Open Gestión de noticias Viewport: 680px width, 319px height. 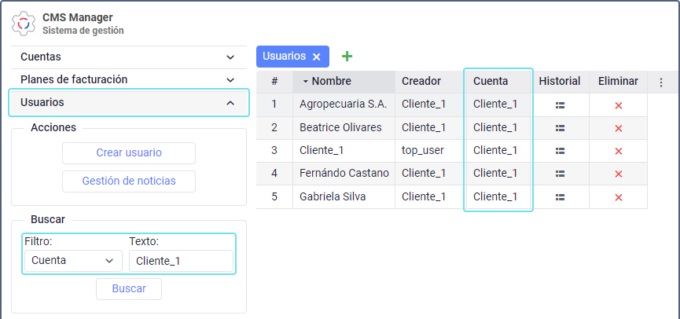click(129, 181)
